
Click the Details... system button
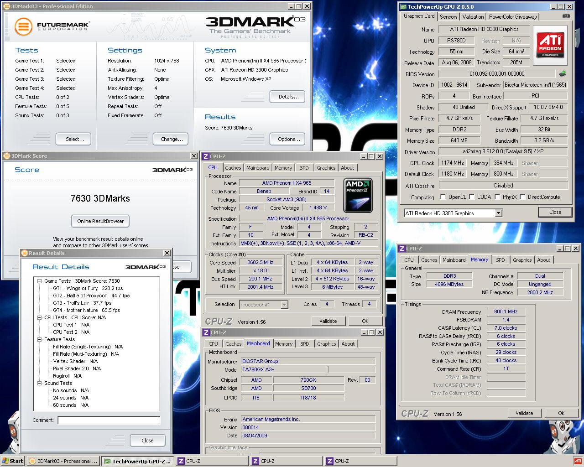pyautogui.click(x=288, y=97)
